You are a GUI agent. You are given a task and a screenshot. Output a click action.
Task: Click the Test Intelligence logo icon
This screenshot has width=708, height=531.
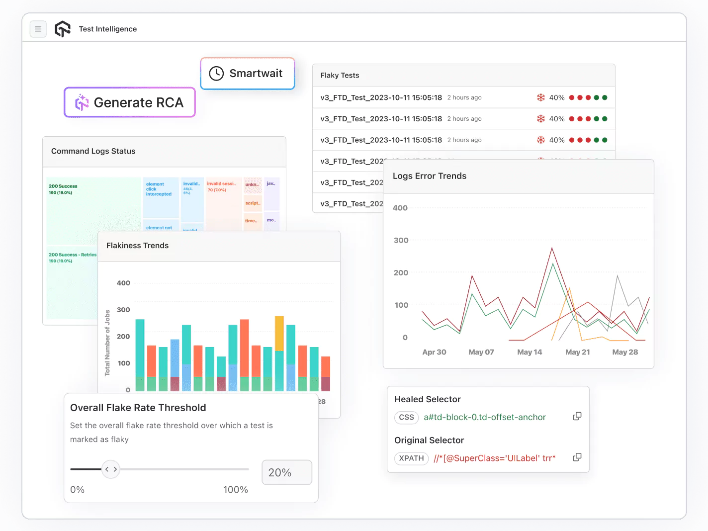pos(63,29)
